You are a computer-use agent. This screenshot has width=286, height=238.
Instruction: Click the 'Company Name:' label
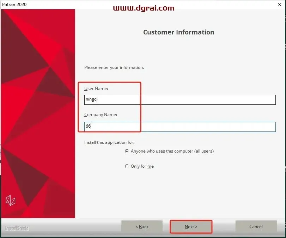[x=101, y=115]
